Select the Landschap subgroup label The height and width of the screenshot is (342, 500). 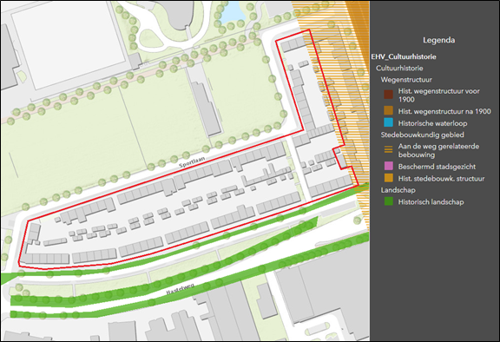398,190
